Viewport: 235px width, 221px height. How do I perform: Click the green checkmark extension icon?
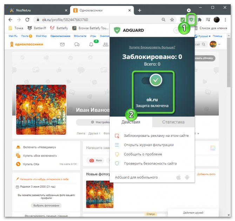[182, 20]
